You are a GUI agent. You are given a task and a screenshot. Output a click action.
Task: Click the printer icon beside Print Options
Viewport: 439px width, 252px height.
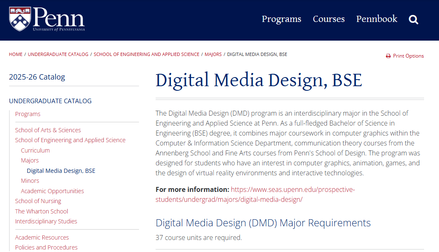388,56
